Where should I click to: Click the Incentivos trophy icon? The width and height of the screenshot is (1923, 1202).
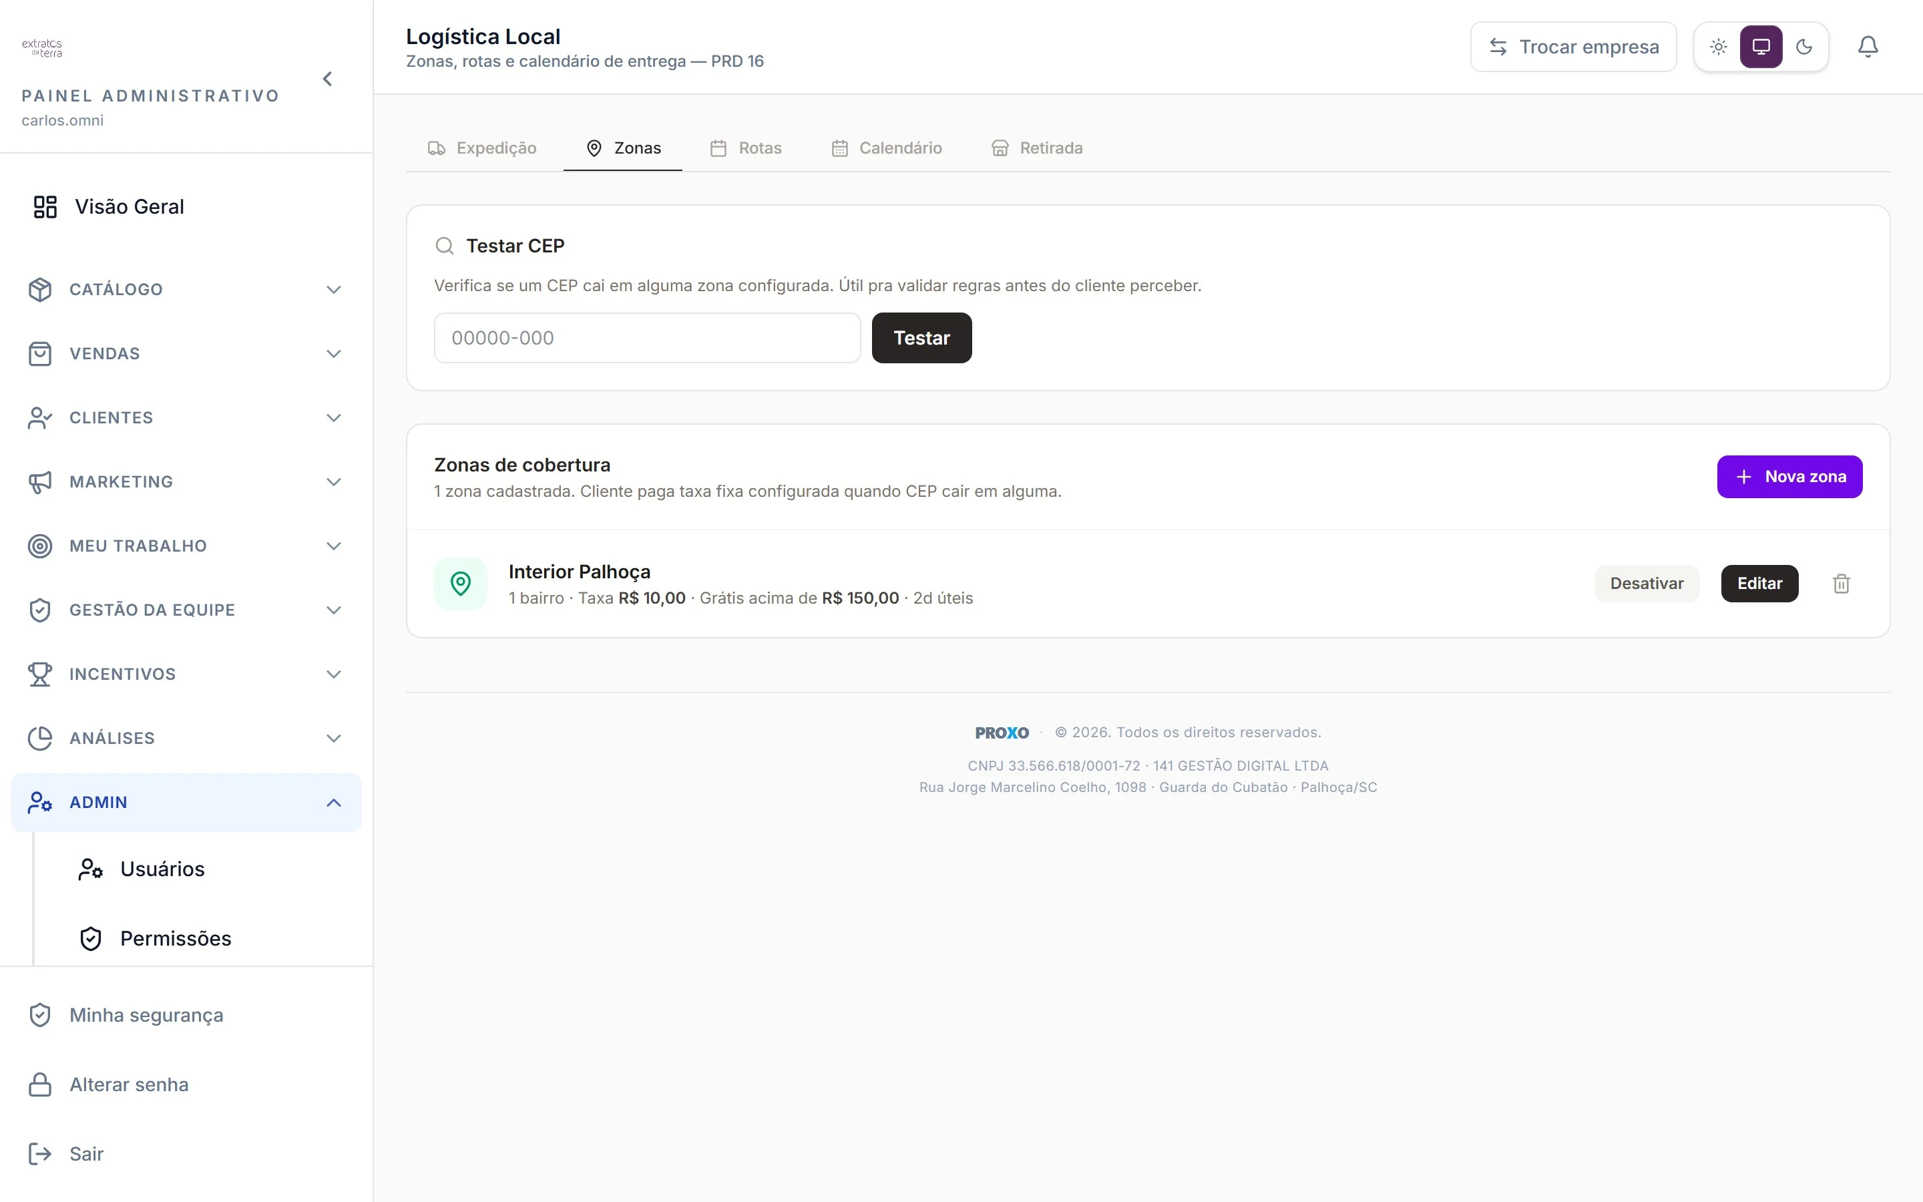click(x=40, y=674)
